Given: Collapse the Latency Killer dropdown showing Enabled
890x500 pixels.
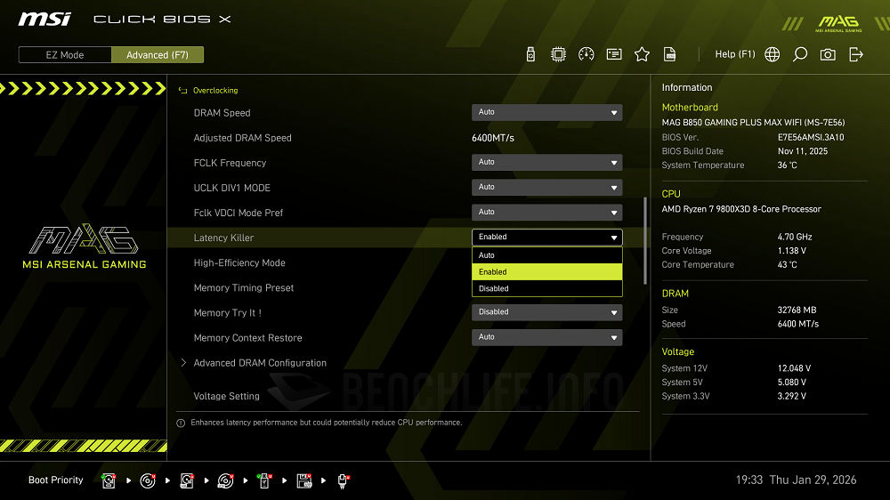Looking at the screenshot, I should [547, 238].
